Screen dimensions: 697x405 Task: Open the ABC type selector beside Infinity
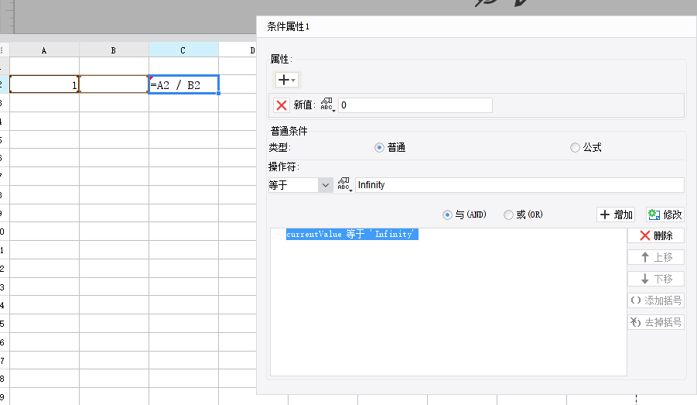344,185
